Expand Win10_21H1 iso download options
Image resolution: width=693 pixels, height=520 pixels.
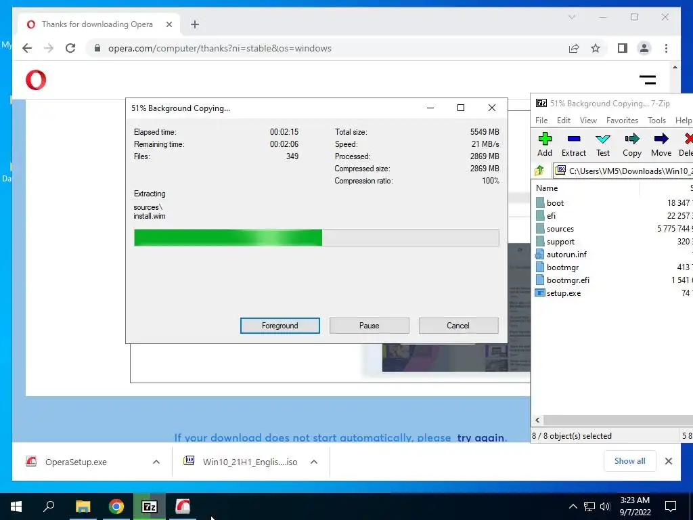[314, 462]
